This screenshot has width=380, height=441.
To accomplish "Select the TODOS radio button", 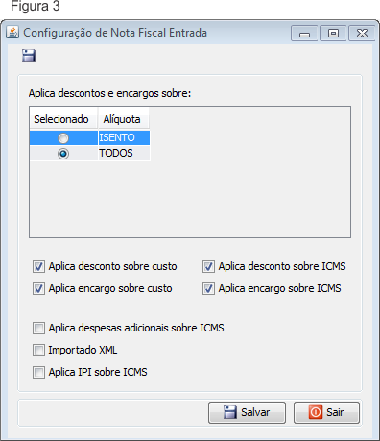I will tap(63, 154).
